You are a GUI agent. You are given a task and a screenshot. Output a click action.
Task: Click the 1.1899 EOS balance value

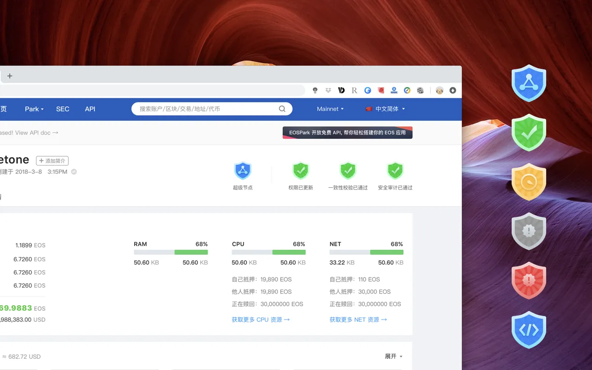click(x=30, y=246)
